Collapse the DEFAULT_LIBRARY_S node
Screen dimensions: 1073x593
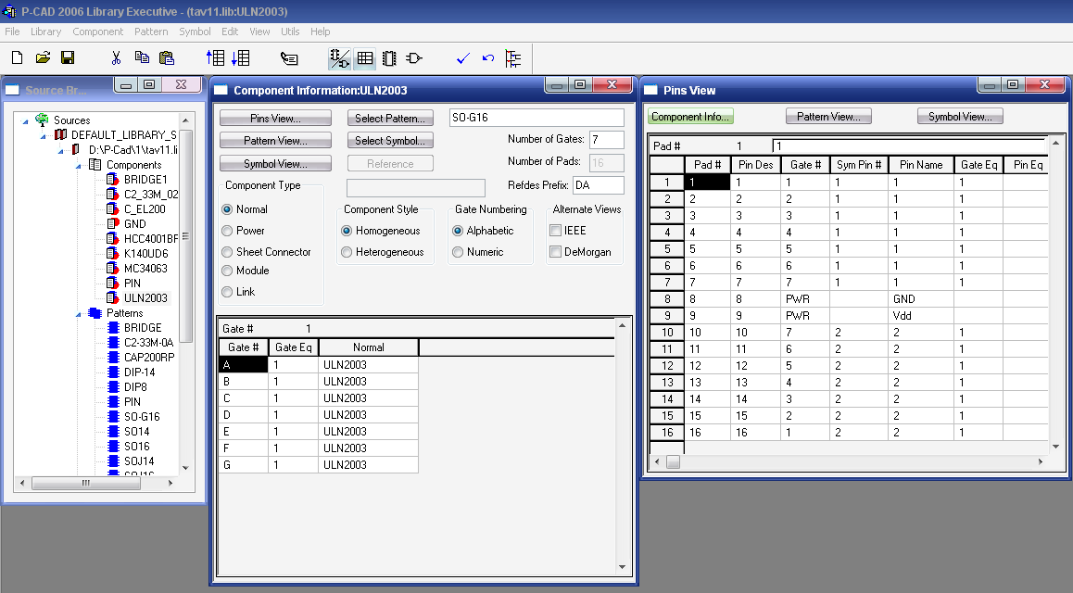pyautogui.click(x=44, y=136)
